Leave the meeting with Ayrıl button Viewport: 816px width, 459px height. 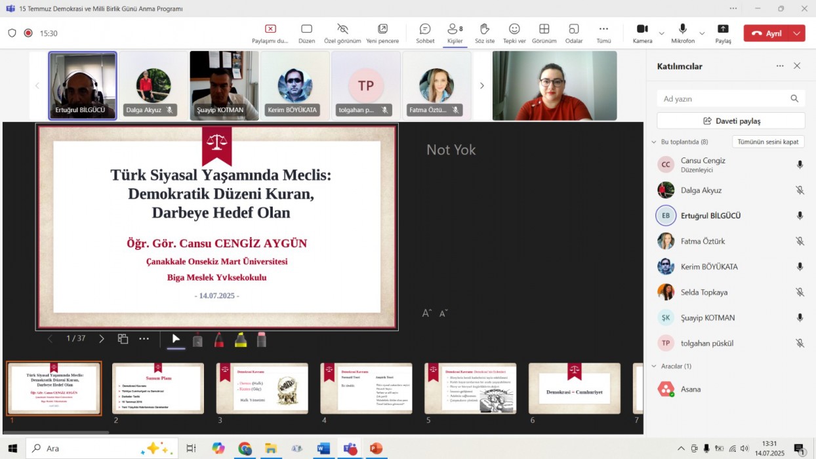(x=767, y=33)
